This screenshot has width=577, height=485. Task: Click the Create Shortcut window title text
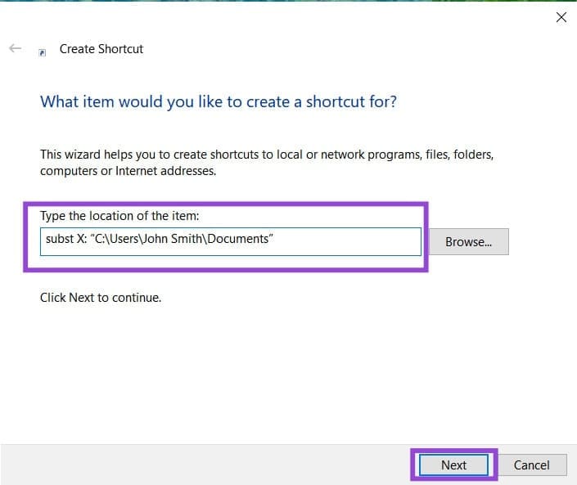pos(101,49)
